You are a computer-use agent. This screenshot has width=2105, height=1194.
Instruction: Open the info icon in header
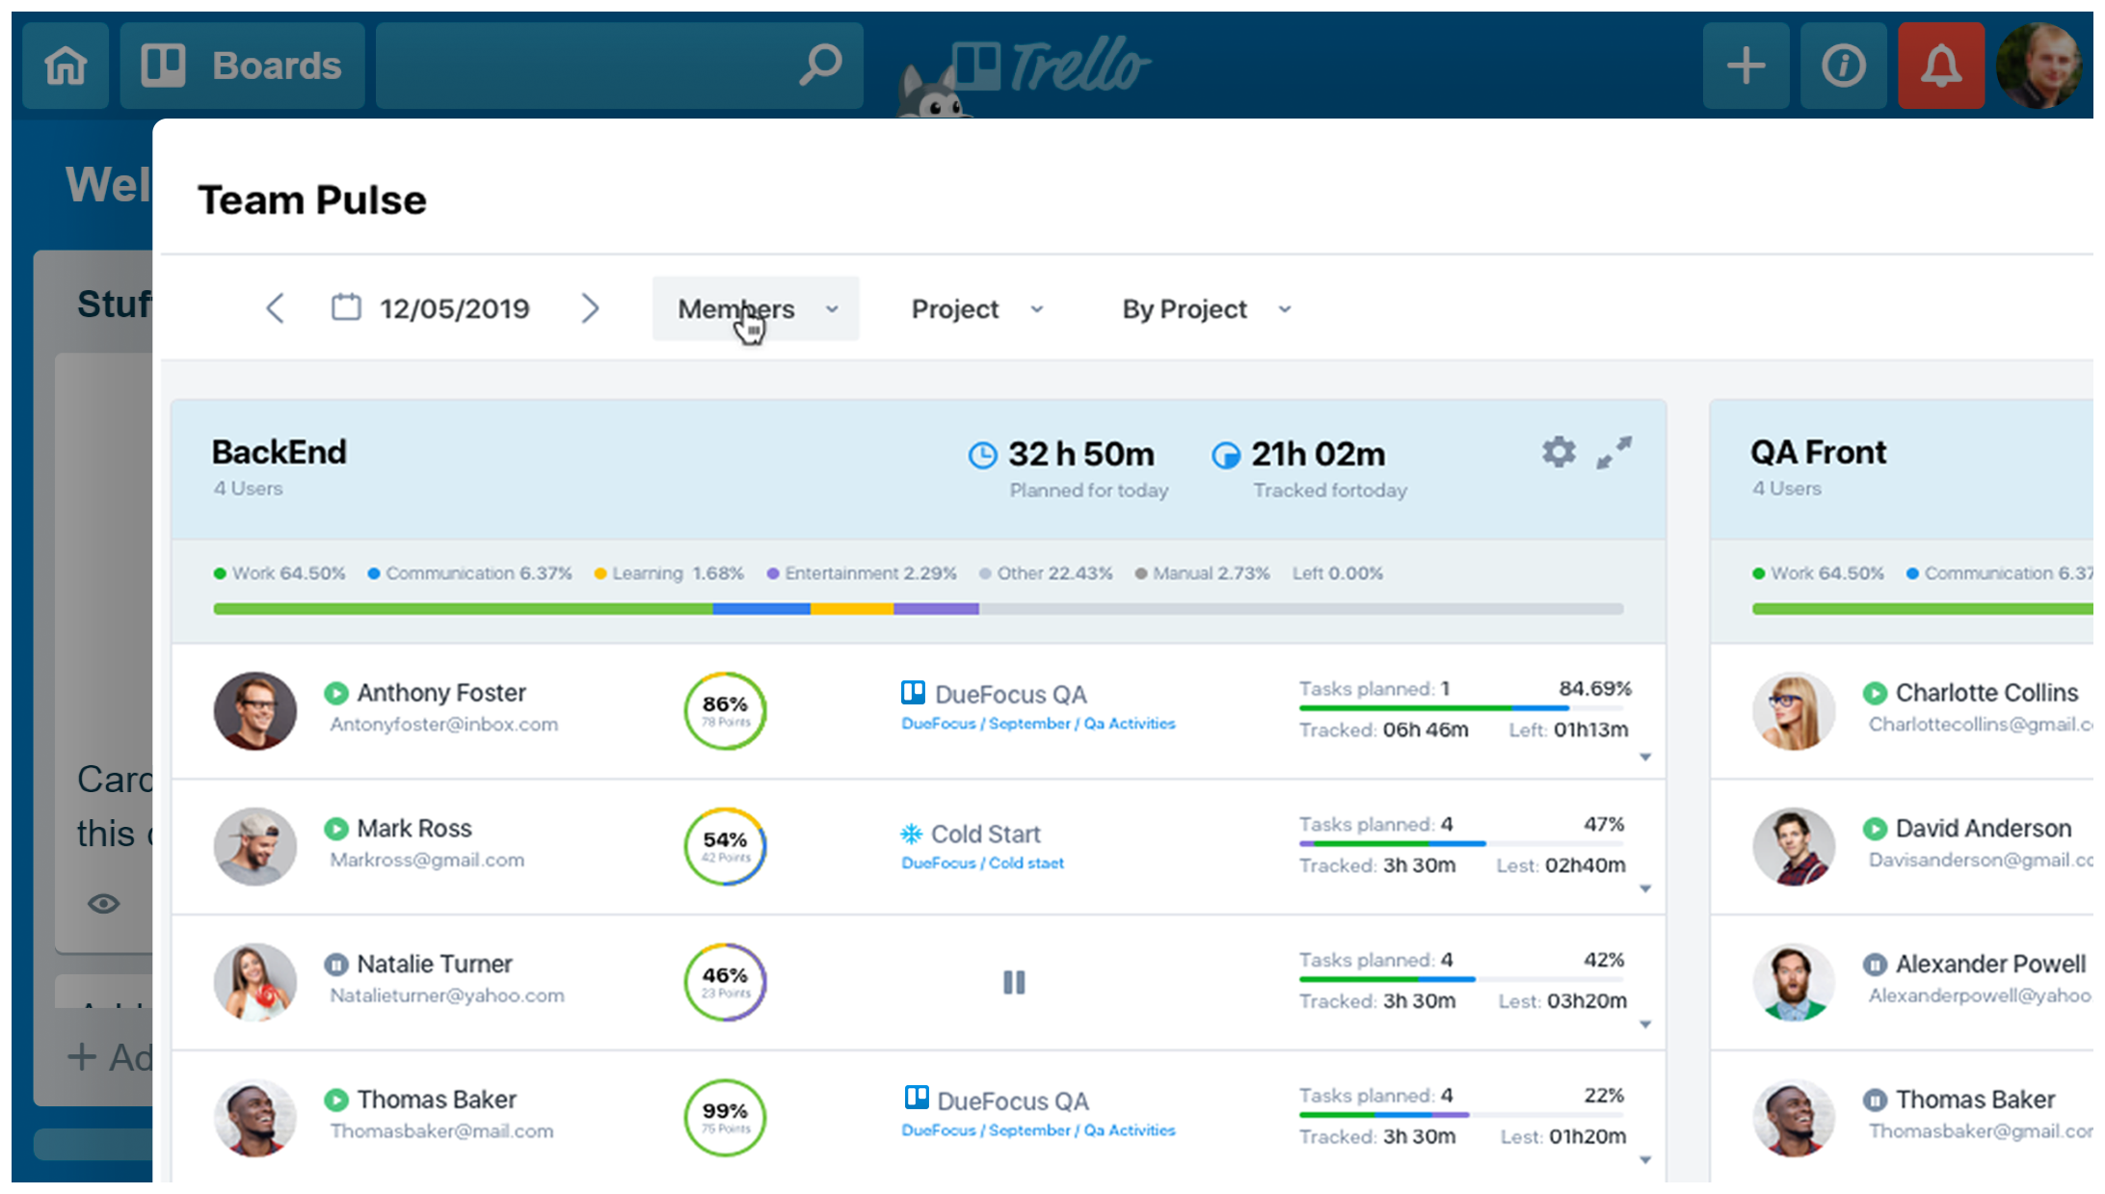point(1843,66)
